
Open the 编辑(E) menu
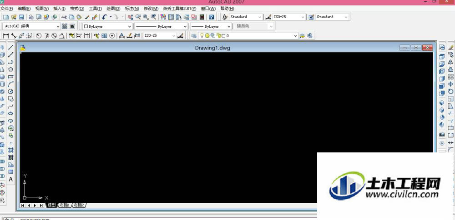tap(24, 9)
